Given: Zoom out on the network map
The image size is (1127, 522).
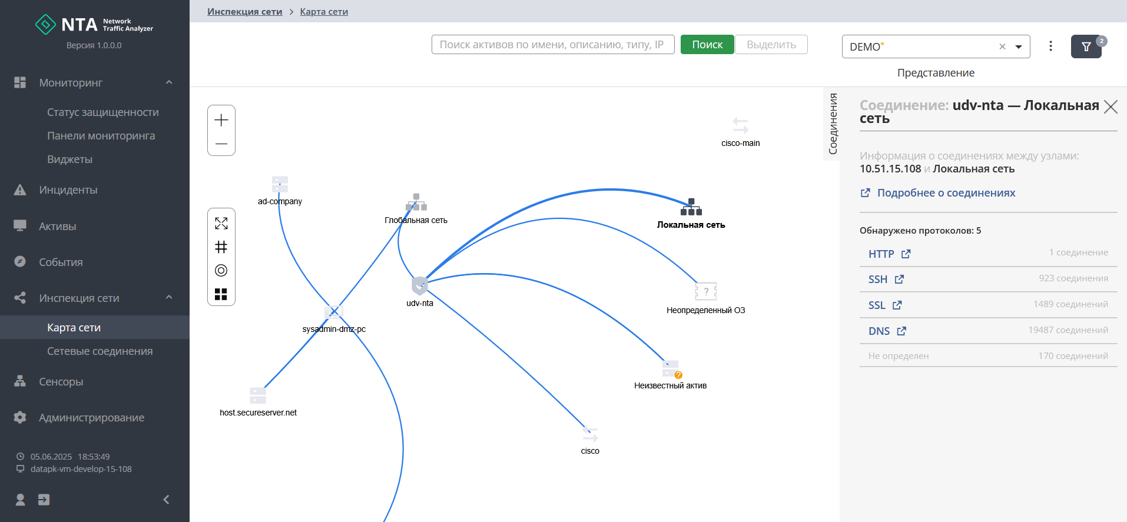Looking at the screenshot, I should pos(221,144).
